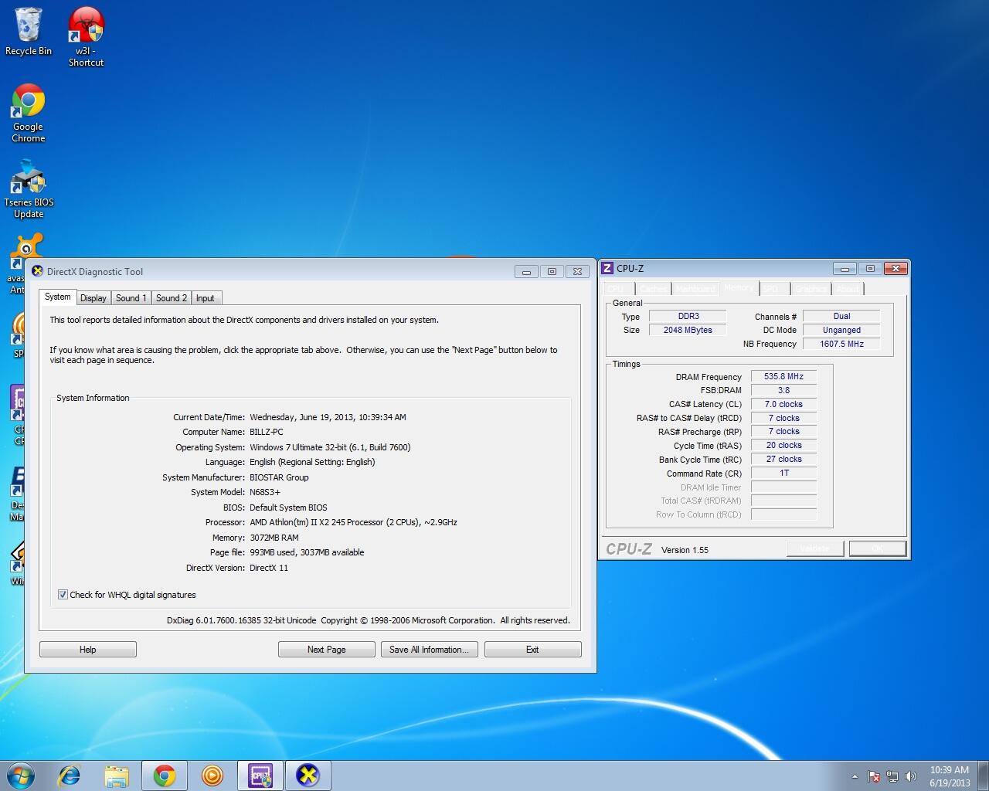Open the taskbar clock and date

coord(950,776)
